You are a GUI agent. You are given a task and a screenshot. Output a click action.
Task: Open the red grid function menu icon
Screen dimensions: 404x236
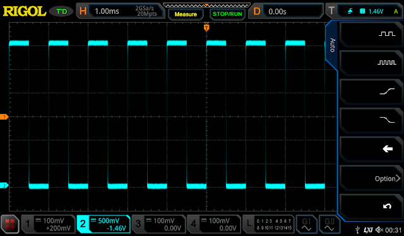point(10,224)
